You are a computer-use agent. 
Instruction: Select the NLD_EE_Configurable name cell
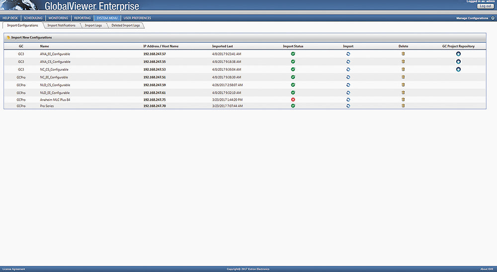[55, 93]
